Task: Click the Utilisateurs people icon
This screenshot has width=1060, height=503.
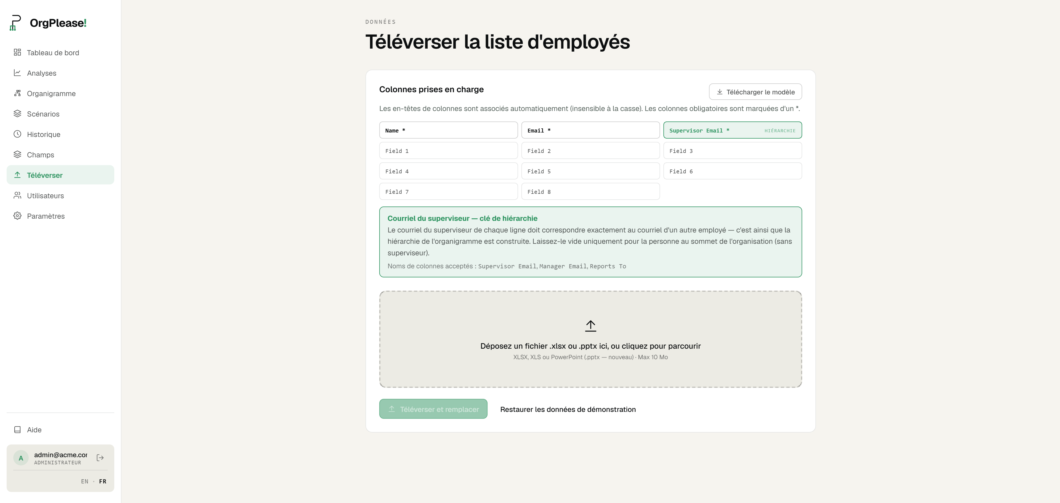Action: [x=17, y=195]
